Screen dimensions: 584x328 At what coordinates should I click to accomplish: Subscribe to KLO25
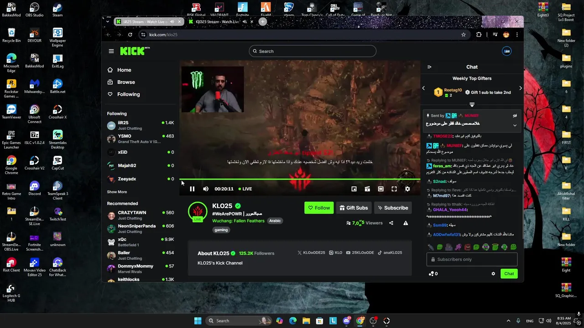pyautogui.click(x=392, y=208)
